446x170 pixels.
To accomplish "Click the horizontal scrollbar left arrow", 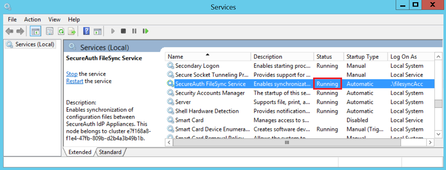I will 169,142.
